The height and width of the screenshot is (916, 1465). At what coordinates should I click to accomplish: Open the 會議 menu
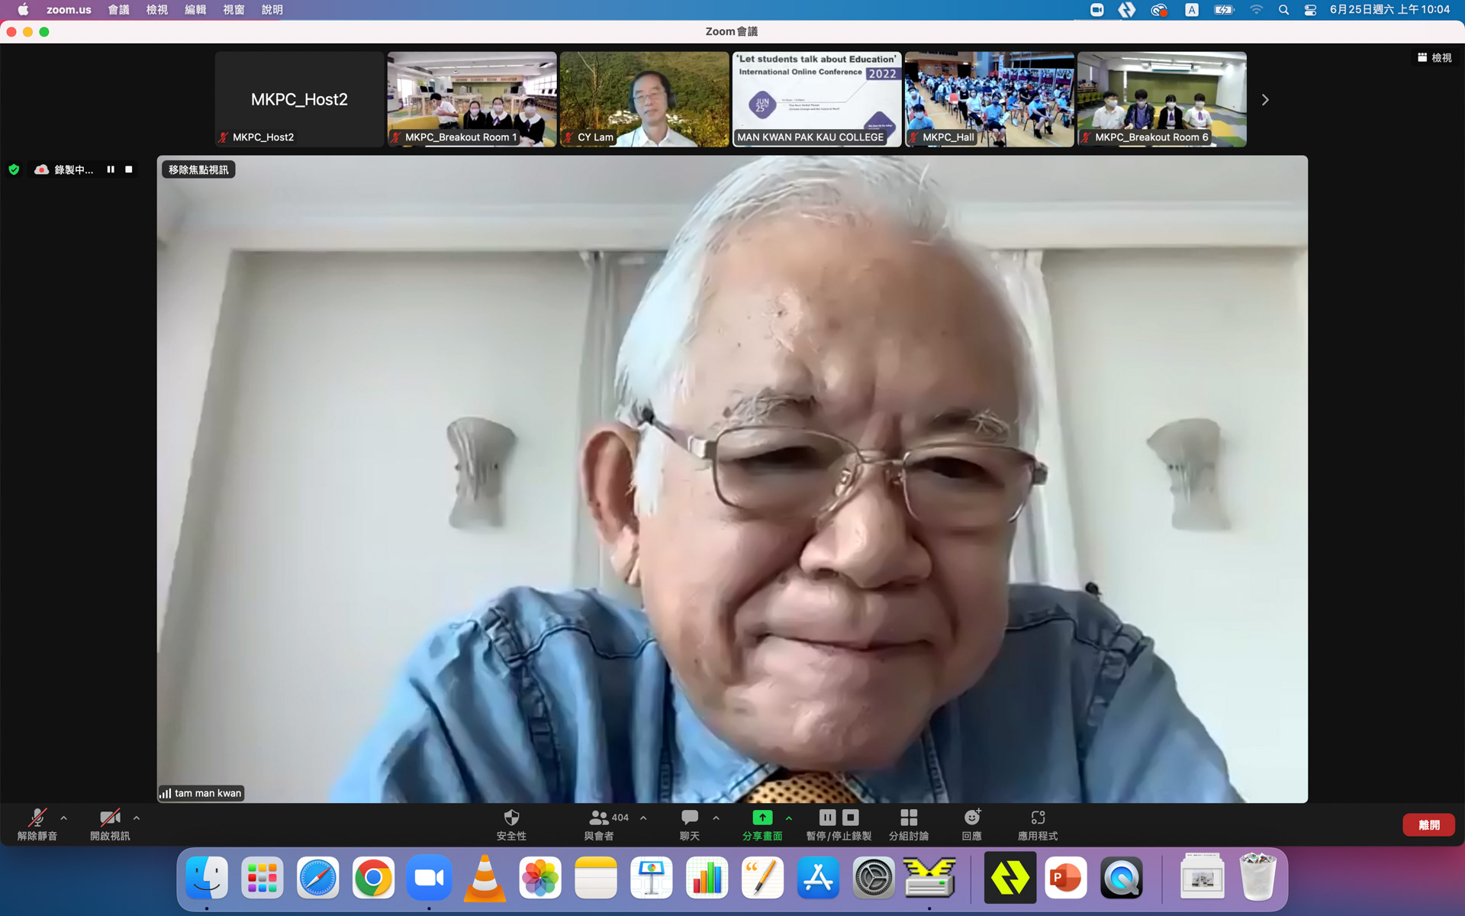tap(118, 10)
